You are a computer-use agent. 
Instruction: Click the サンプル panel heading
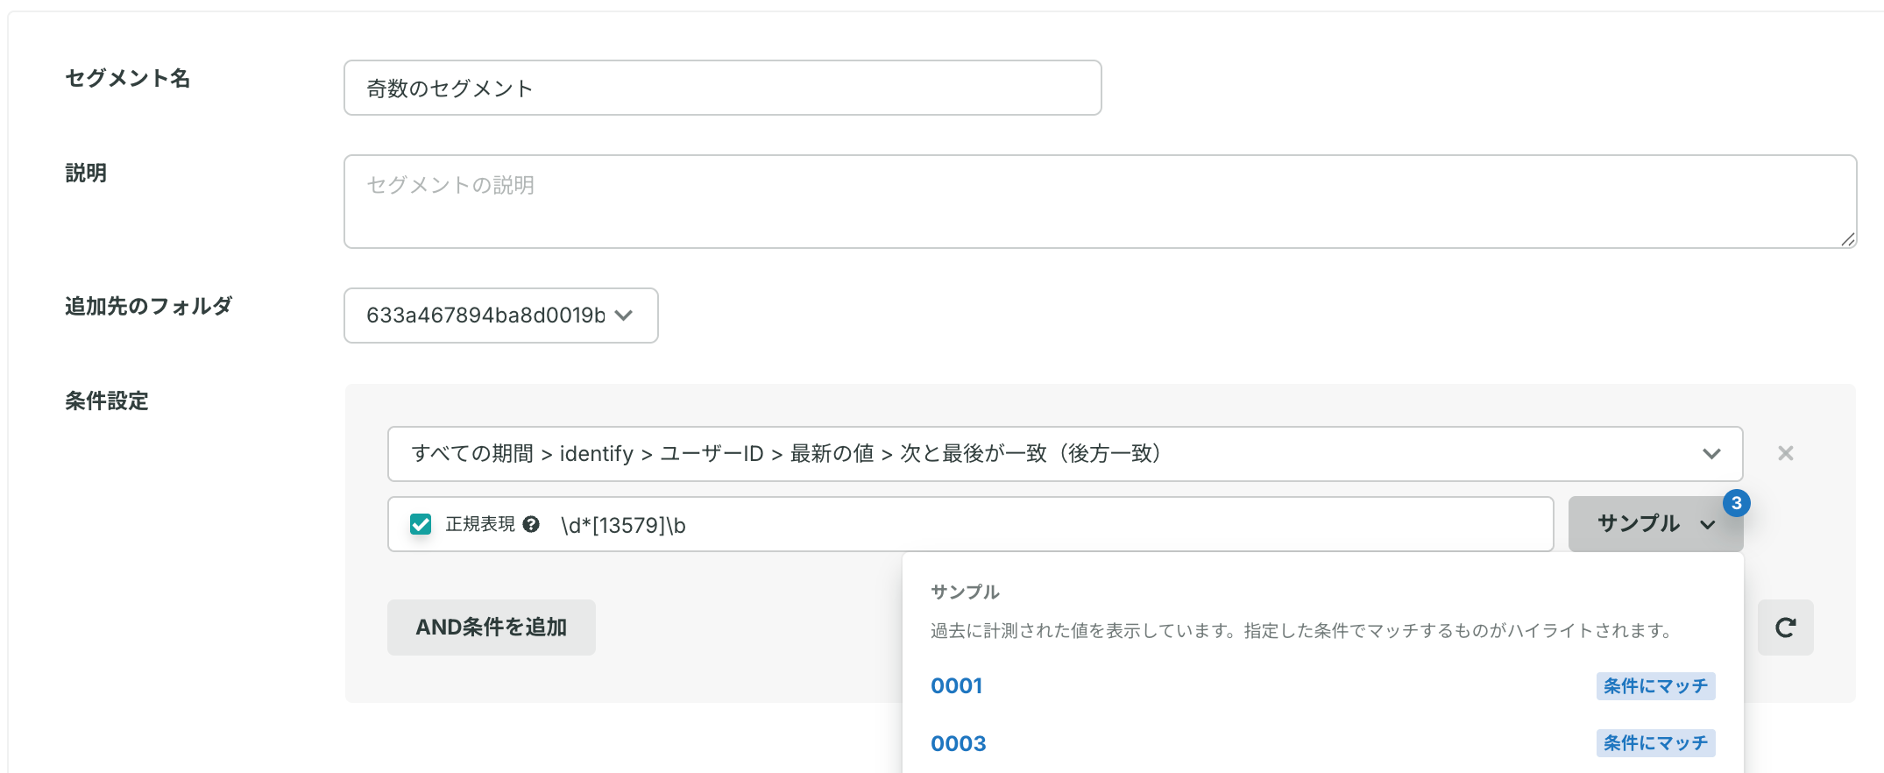[965, 592]
